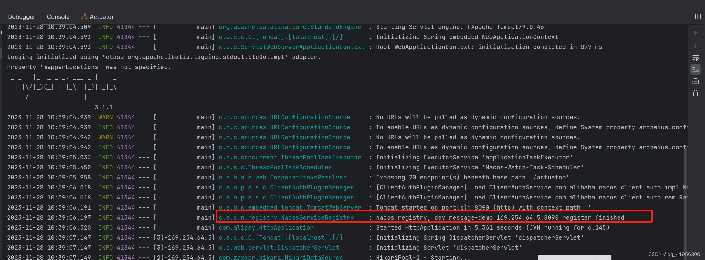Open the com.zaxxer.hikari.HikariDataSource link
The width and height of the screenshot is (705, 260).
[x=281, y=257]
